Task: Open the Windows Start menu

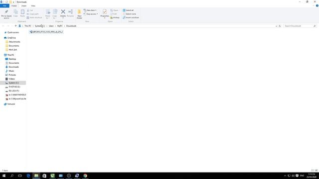Action: click(x=4, y=176)
